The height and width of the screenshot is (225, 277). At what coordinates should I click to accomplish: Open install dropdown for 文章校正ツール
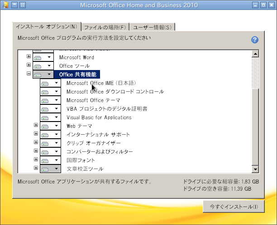pos(51,169)
